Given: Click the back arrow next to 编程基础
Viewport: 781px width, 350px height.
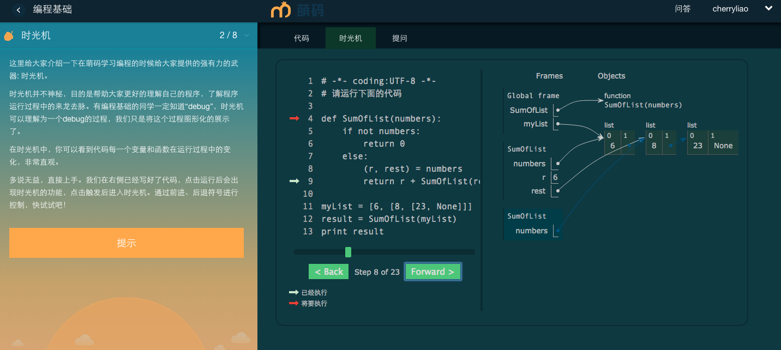Looking at the screenshot, I should [19, 10].
